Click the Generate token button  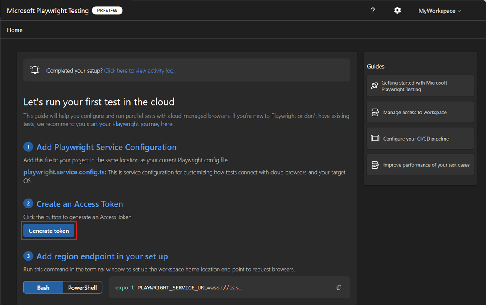(48, 231)
